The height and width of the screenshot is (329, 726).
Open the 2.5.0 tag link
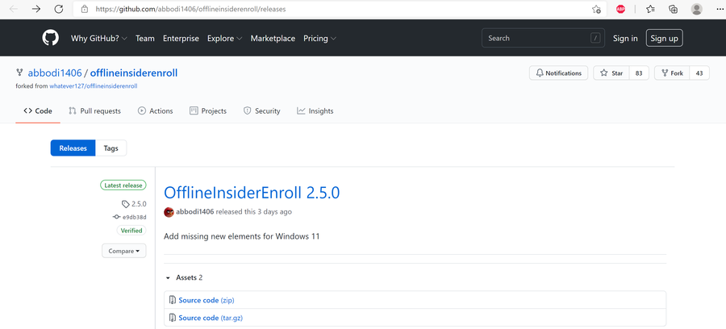point(139,204)
